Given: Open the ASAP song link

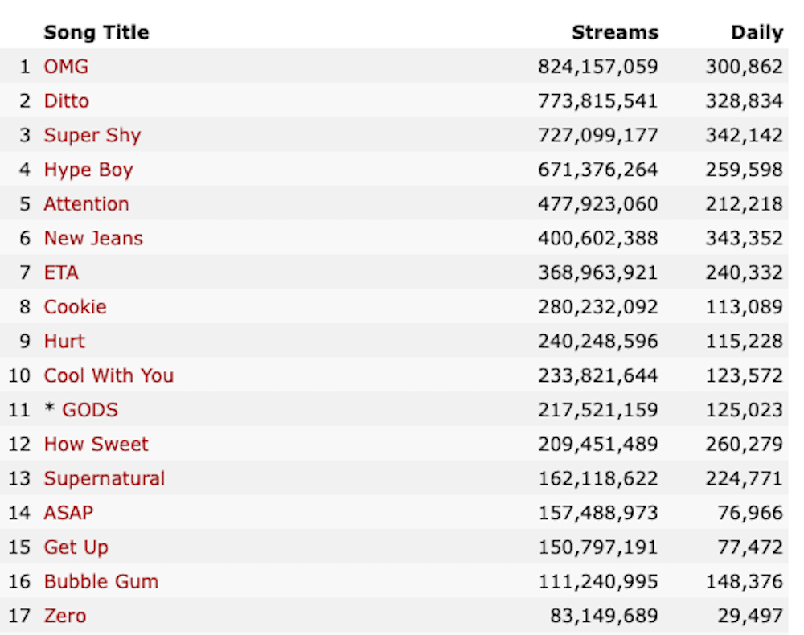Looking at the screenshot, I should tap(68, 513).
